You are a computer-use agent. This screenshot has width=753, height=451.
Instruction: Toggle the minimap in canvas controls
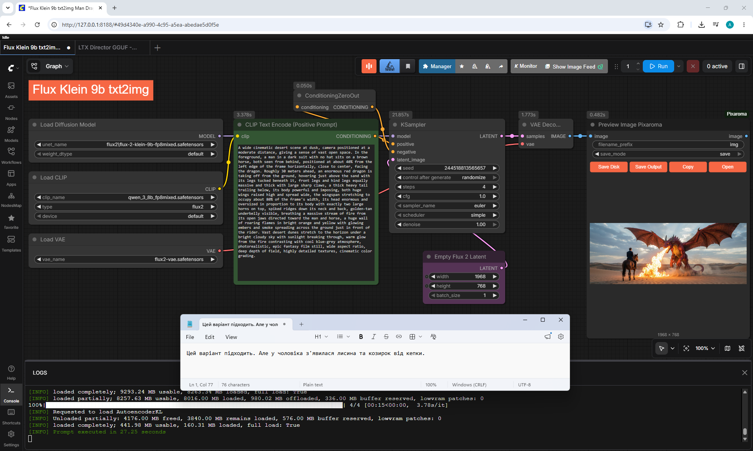[x=728, y=348]
